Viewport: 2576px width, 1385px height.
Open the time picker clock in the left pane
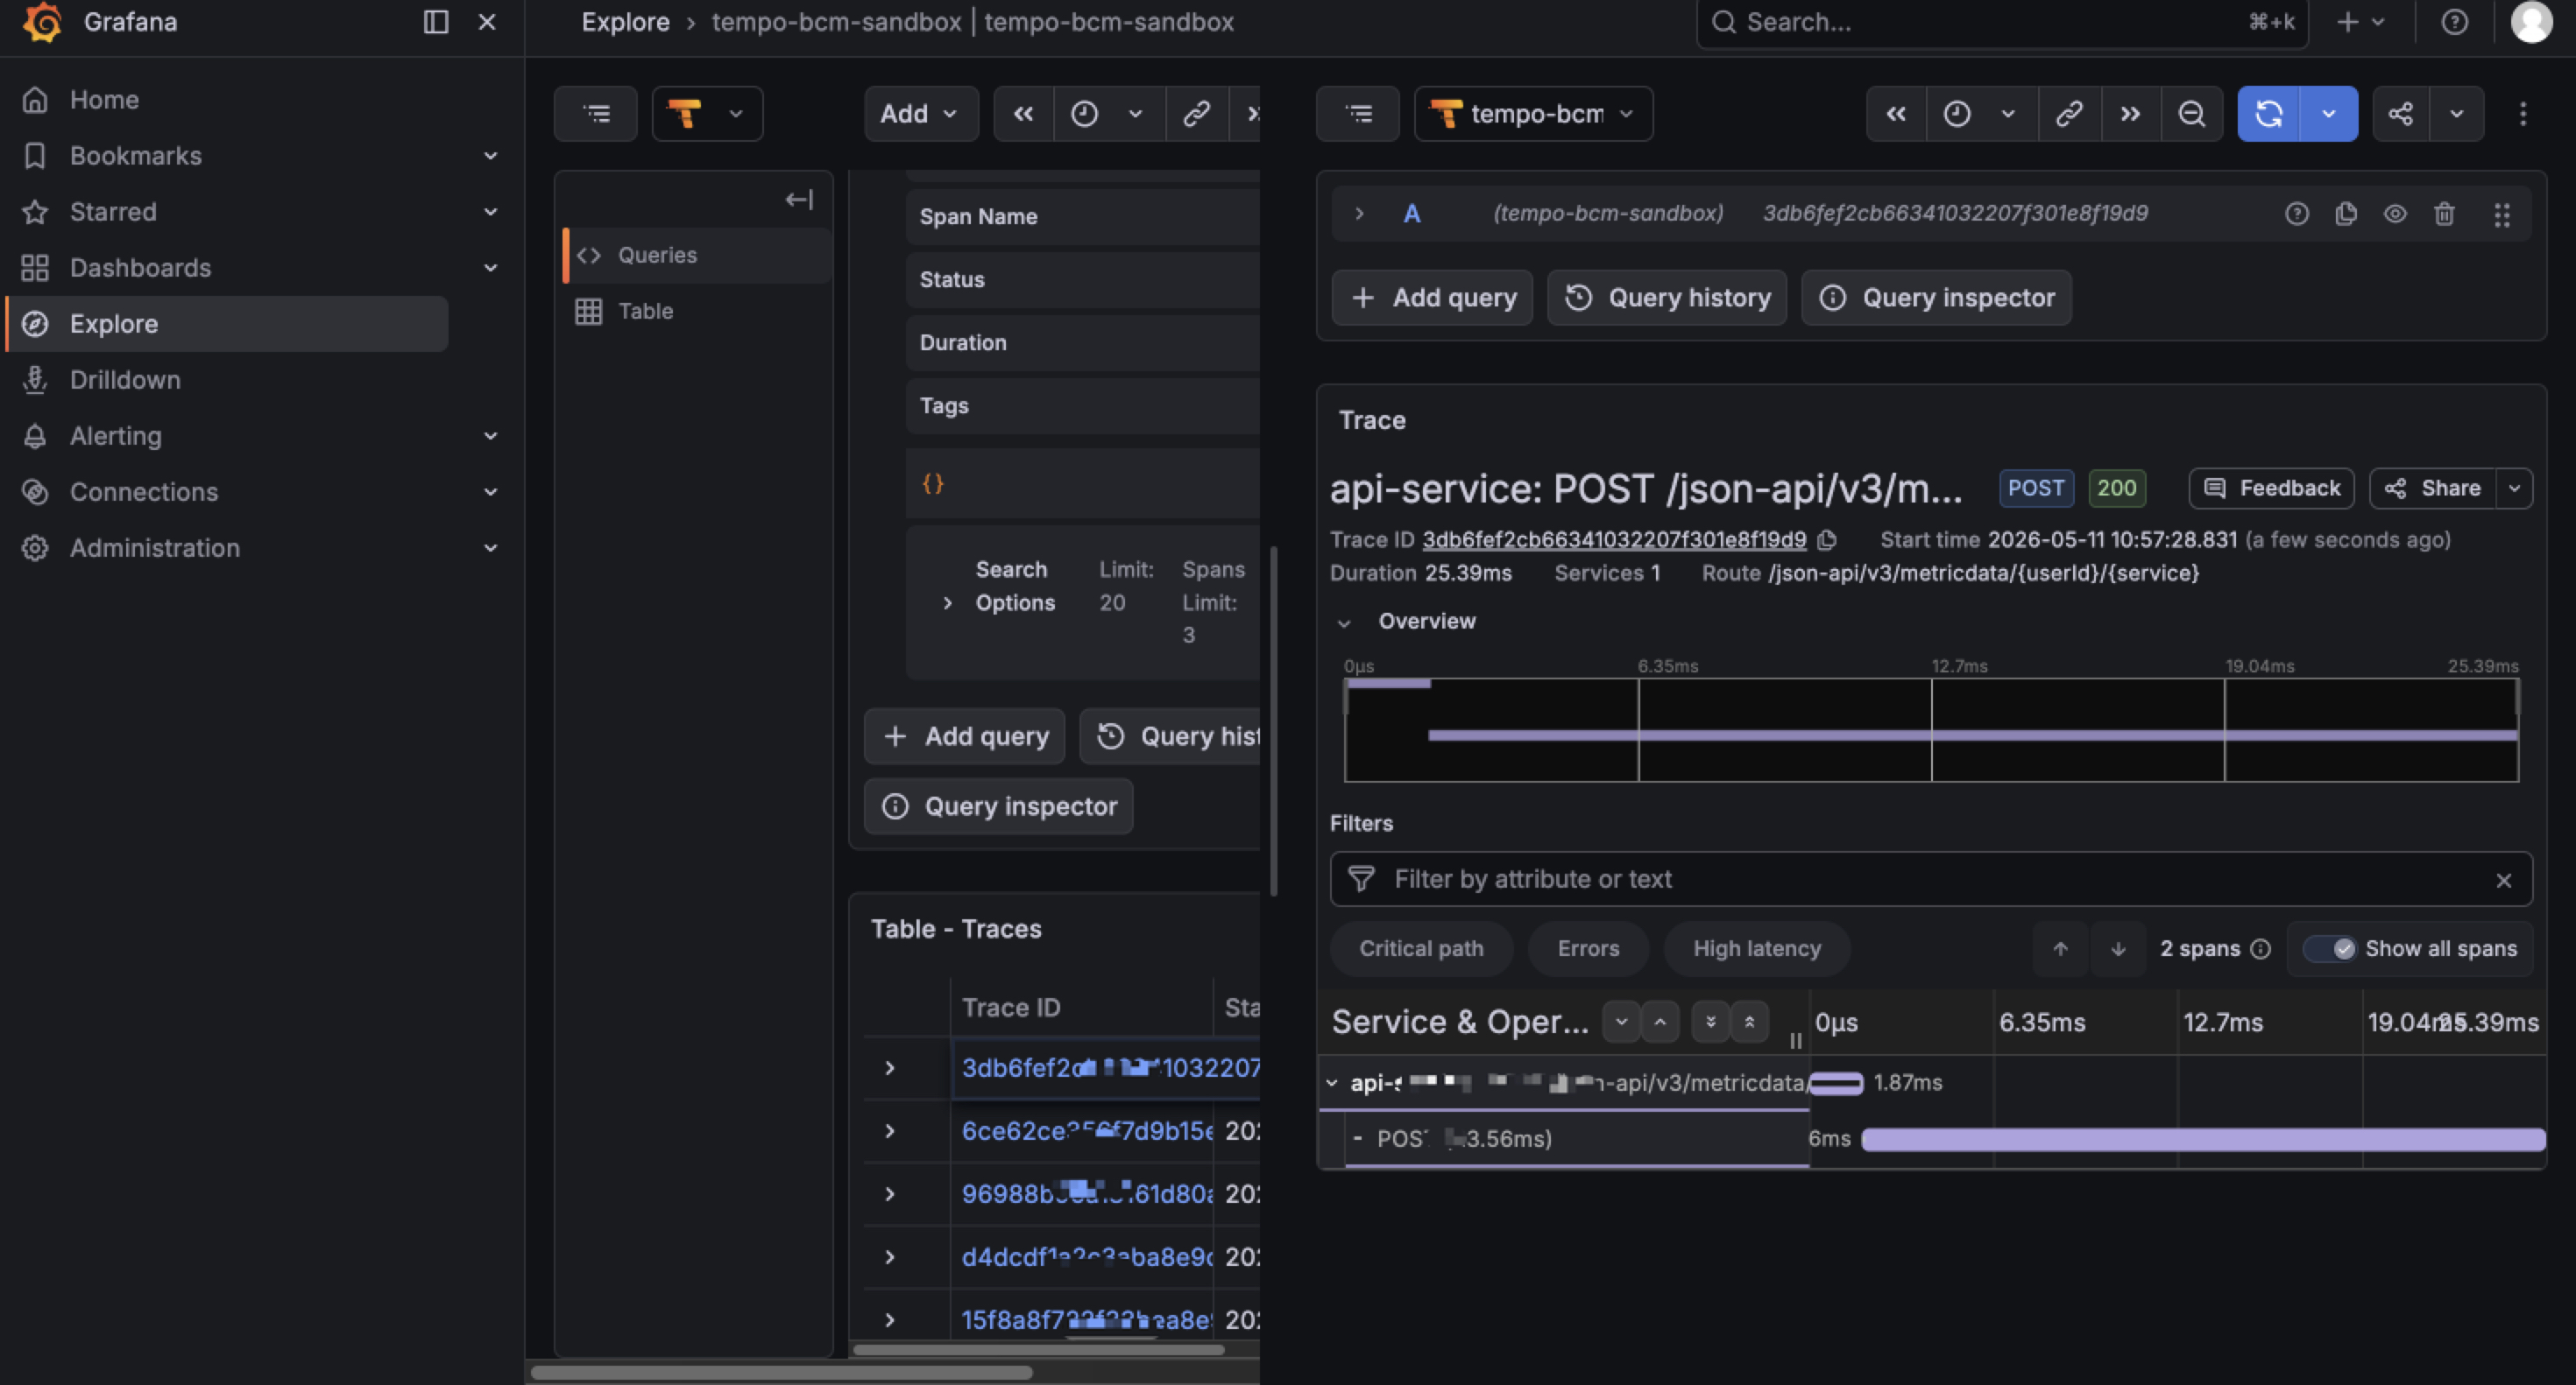1085,114
